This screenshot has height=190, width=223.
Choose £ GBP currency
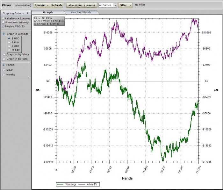[x=9, y=46]
